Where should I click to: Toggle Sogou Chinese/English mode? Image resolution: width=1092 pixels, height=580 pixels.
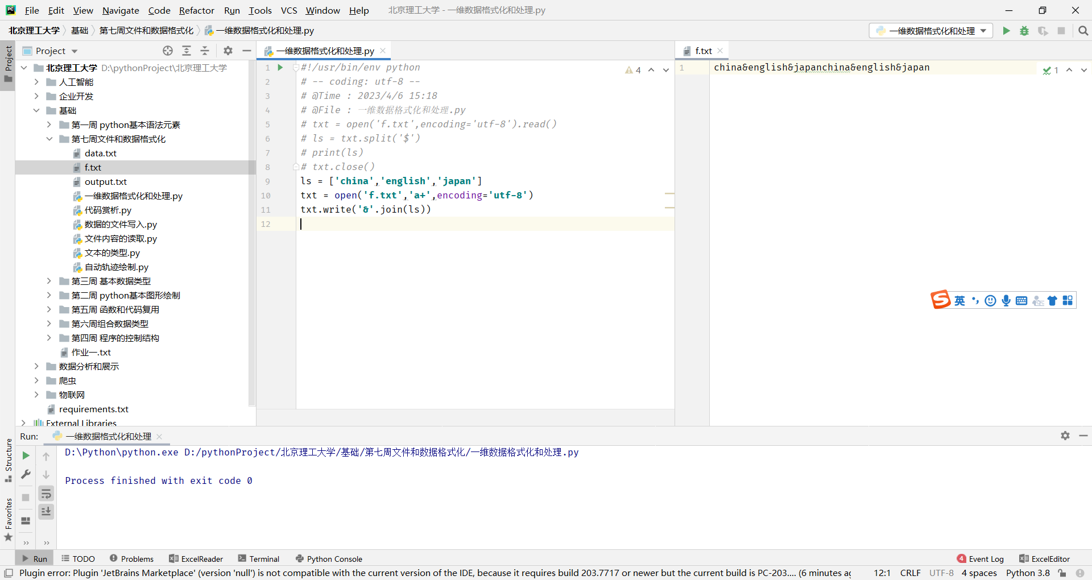(959, 301)
